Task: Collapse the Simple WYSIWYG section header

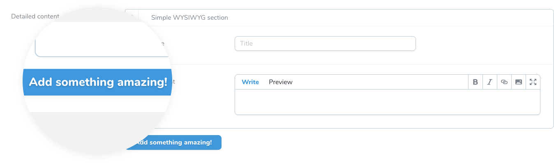Action: [x=189, y=18]
